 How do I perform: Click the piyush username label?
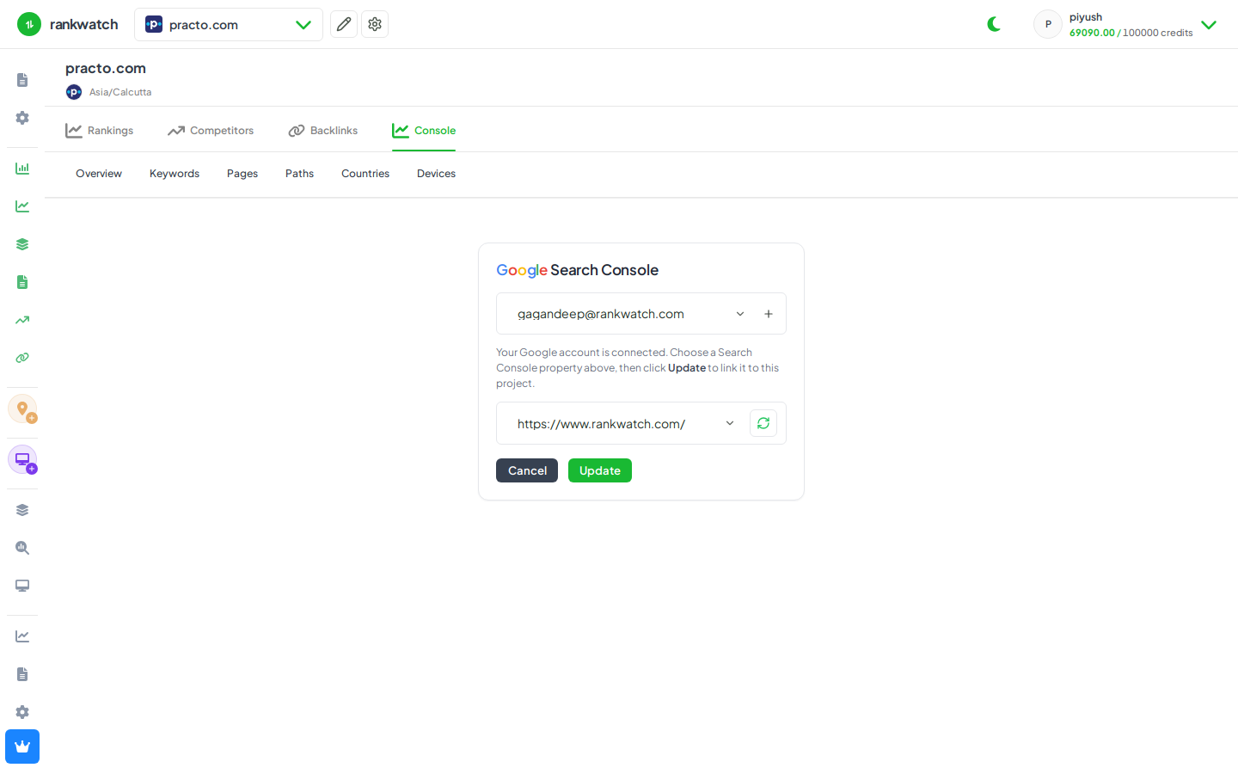click(1086, 17)
